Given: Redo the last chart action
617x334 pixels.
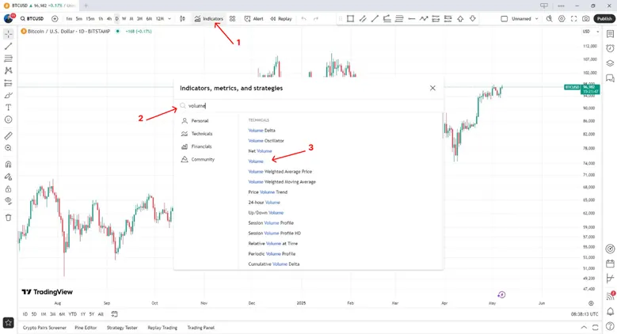Looking at the screenshot, I should (x=315, y=18).
